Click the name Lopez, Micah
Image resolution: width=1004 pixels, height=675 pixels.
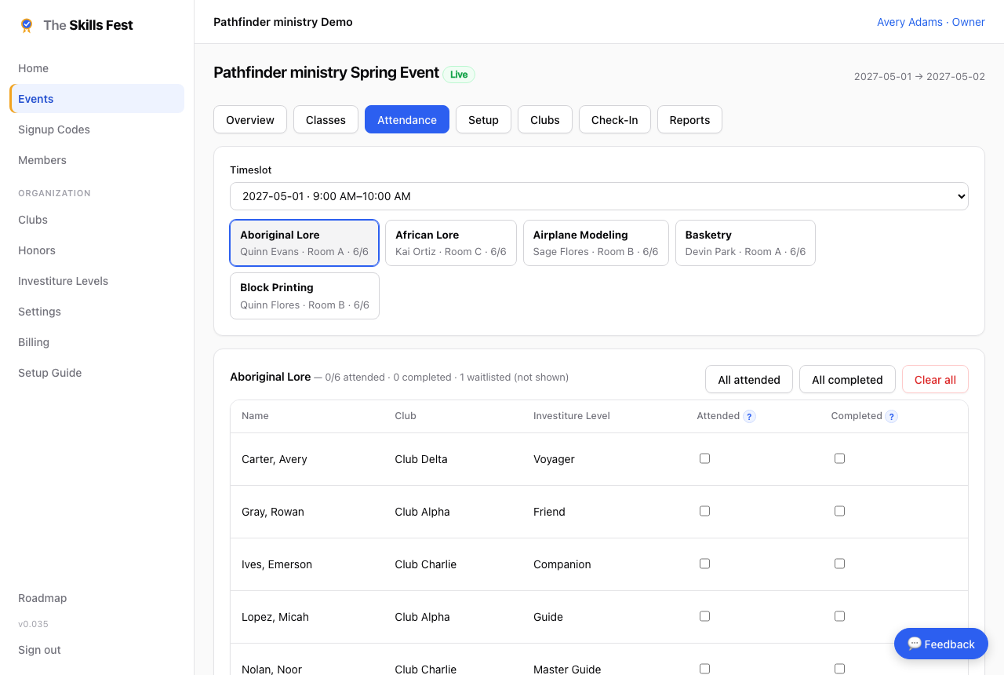pos(275,617)
